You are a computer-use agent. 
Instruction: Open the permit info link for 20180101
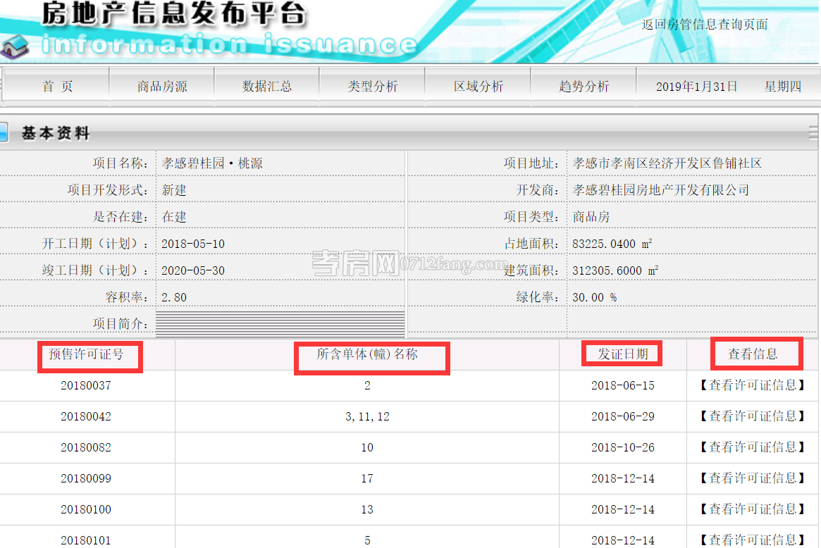point(752,540)
